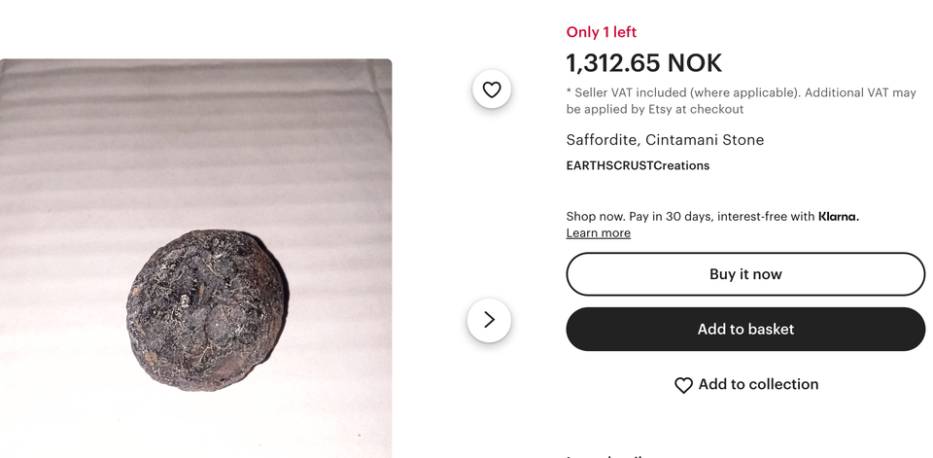Click the Saffordite, Cintamani Stone title

pyautogui.click(x=665, y=140)
